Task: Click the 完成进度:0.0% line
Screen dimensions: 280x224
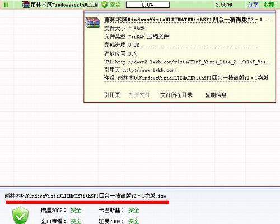Action: coord(122,45)
